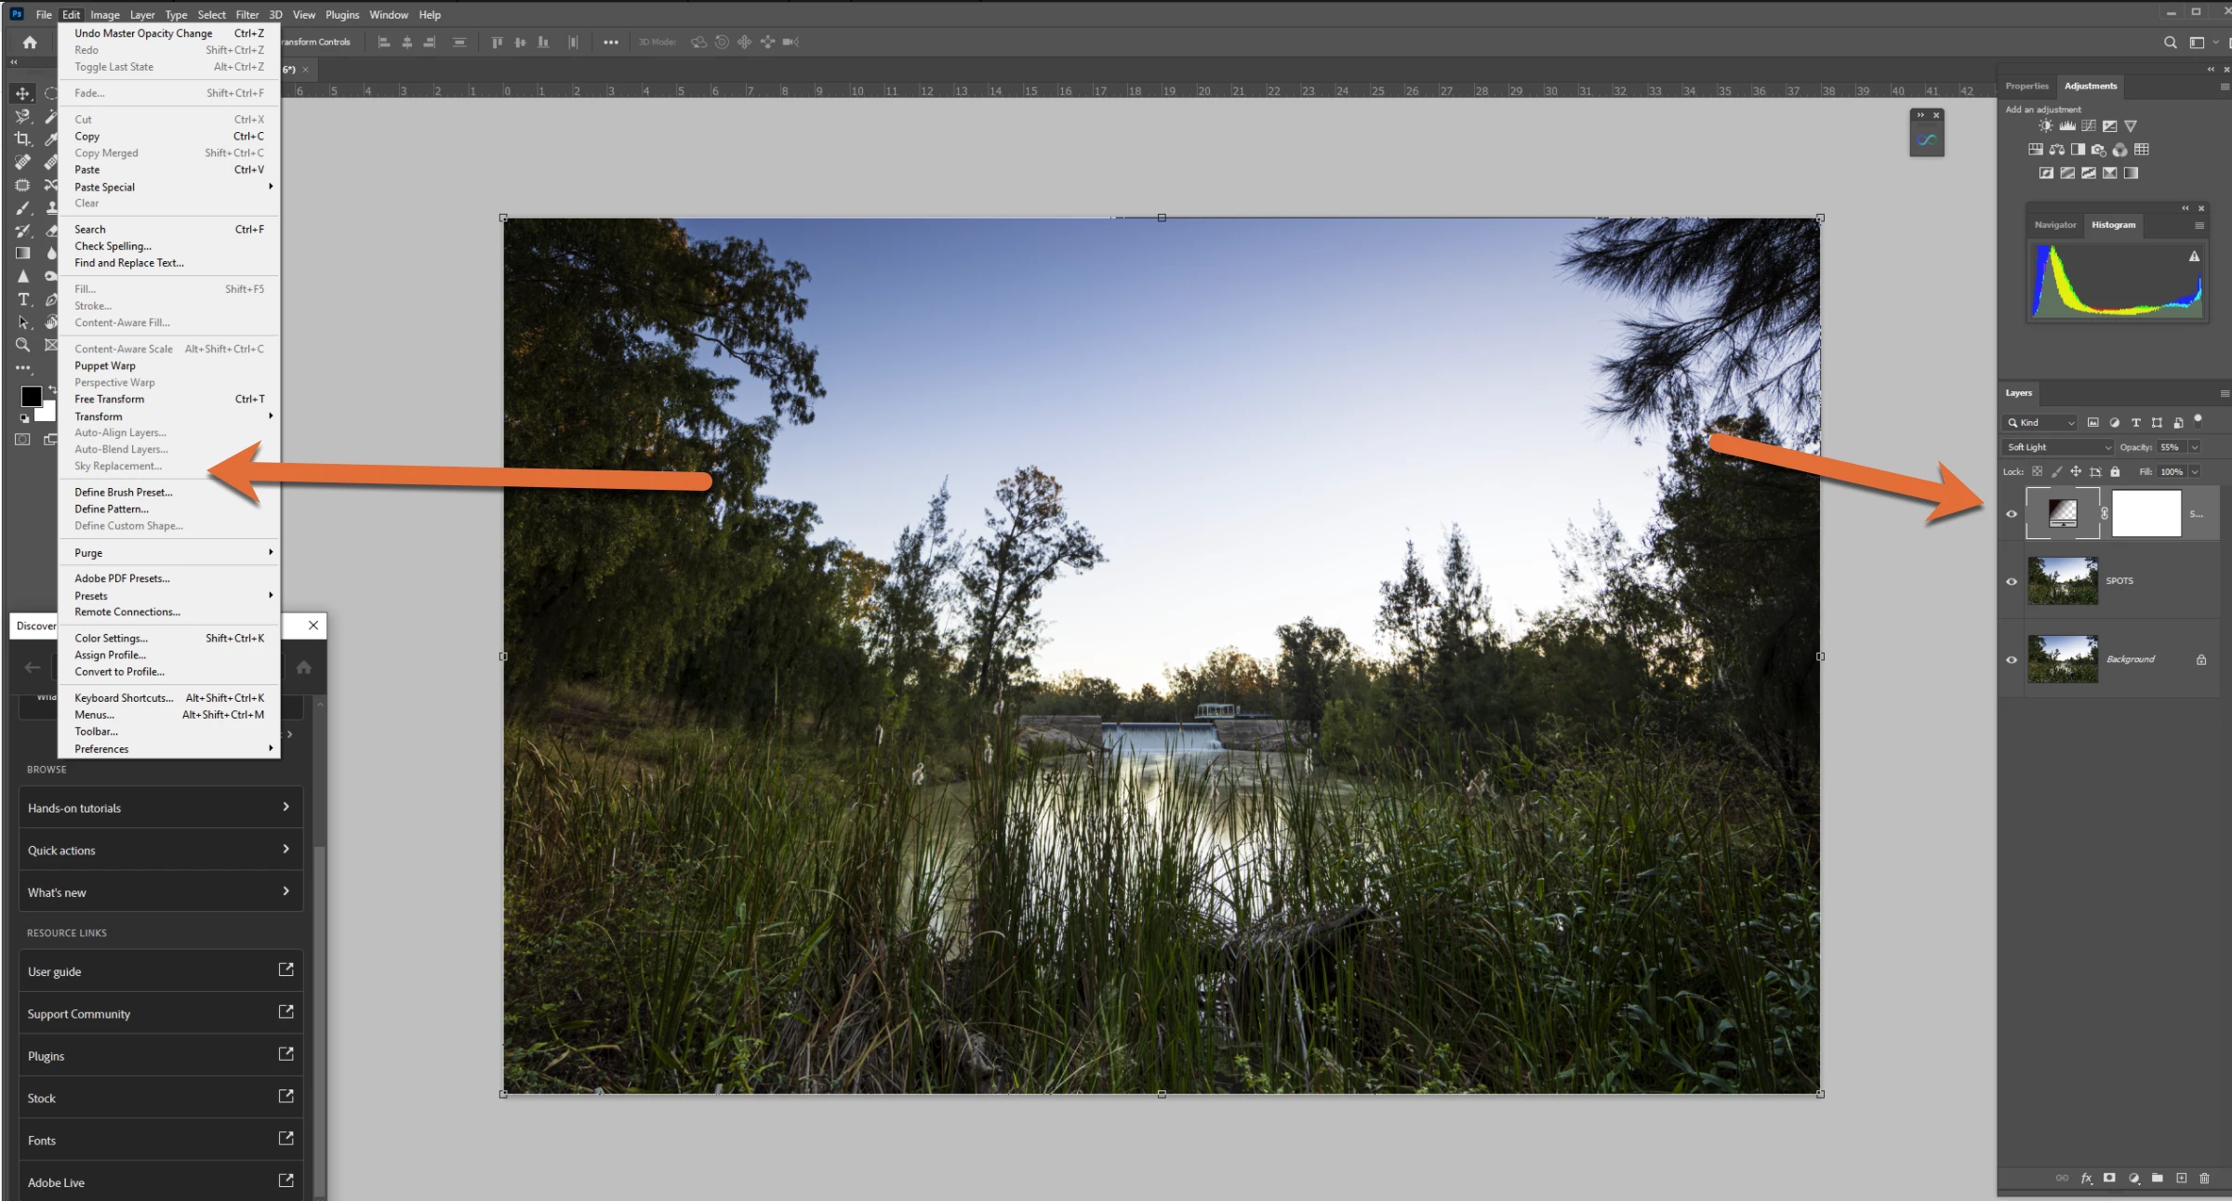Open the Soft Light blend mode dropdown
The image size is (2232, 1201).
coord(2058,447)
